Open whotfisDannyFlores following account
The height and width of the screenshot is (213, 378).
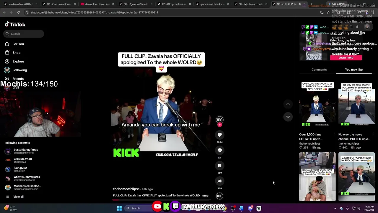[23, 178]
